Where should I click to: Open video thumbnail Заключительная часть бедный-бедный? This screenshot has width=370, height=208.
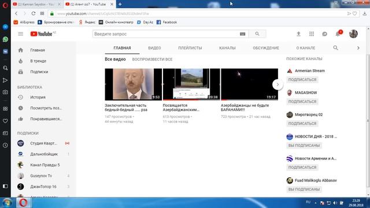point(134,84)
